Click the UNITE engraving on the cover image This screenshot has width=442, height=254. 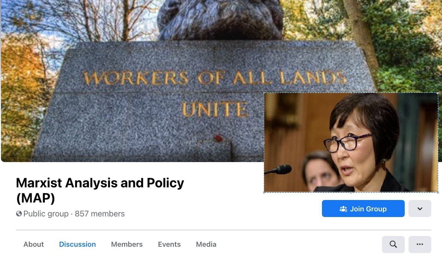coord(215,110)
